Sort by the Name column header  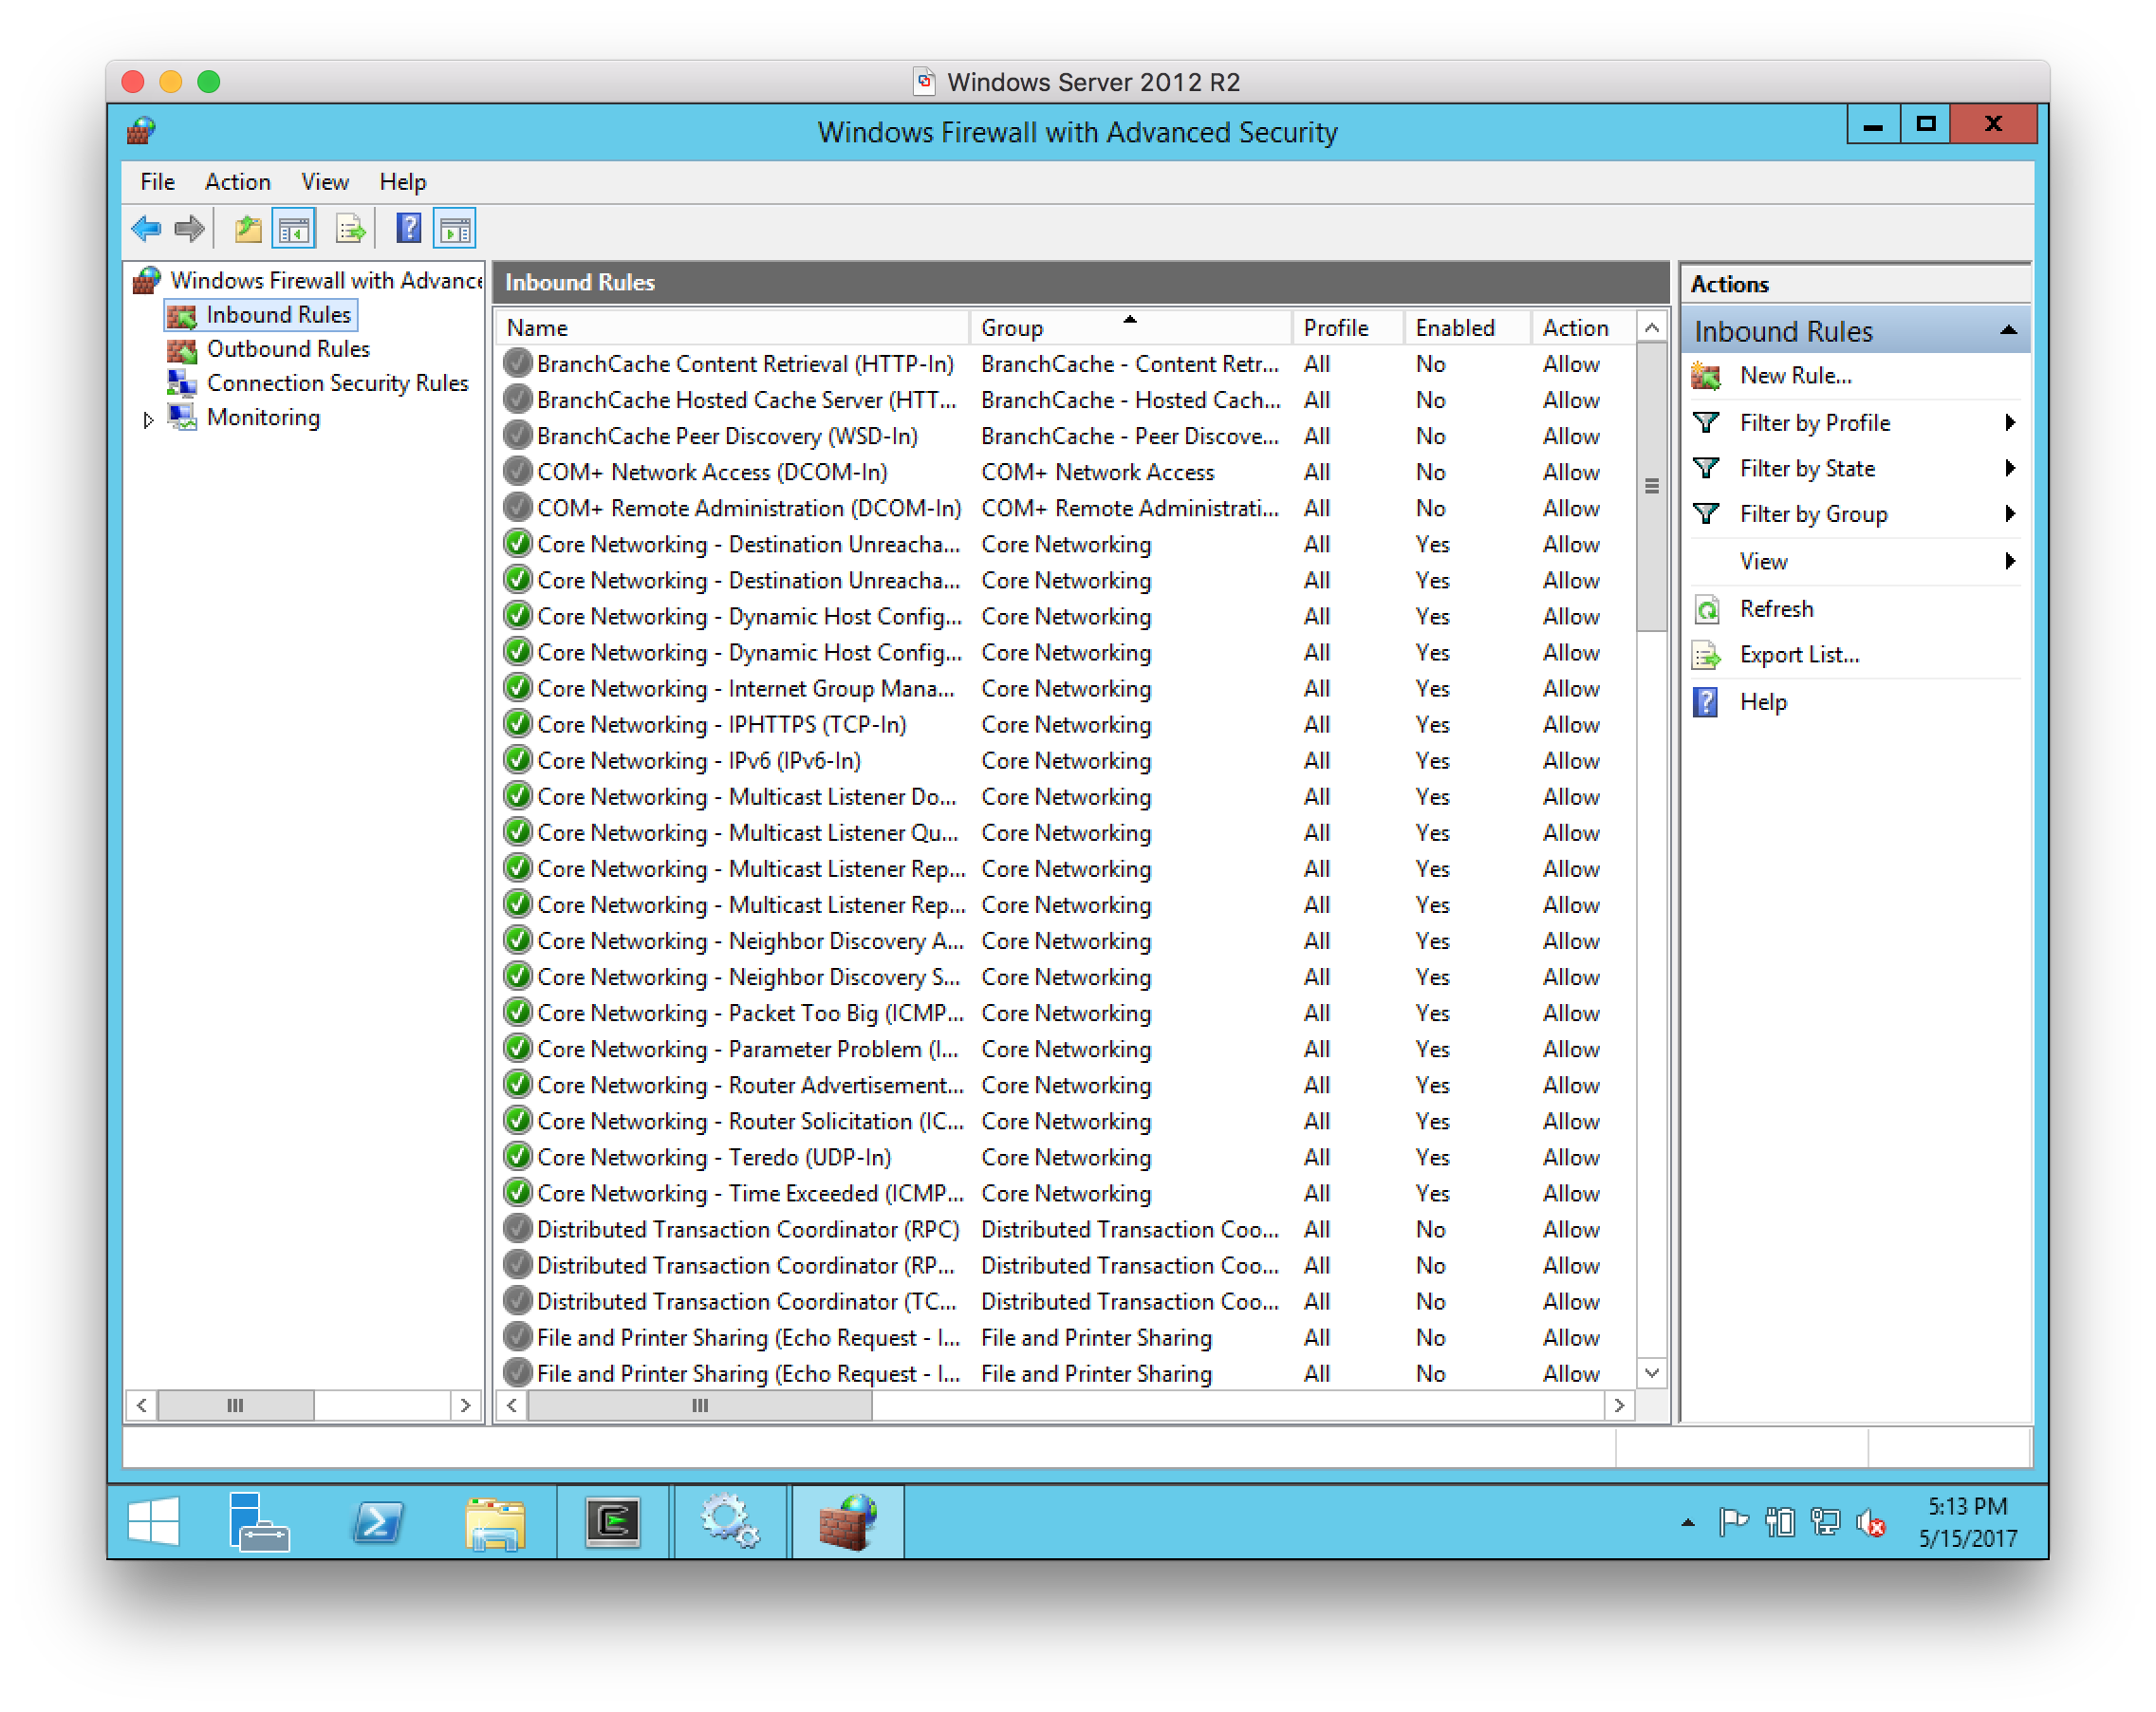(x=732, y=328)
